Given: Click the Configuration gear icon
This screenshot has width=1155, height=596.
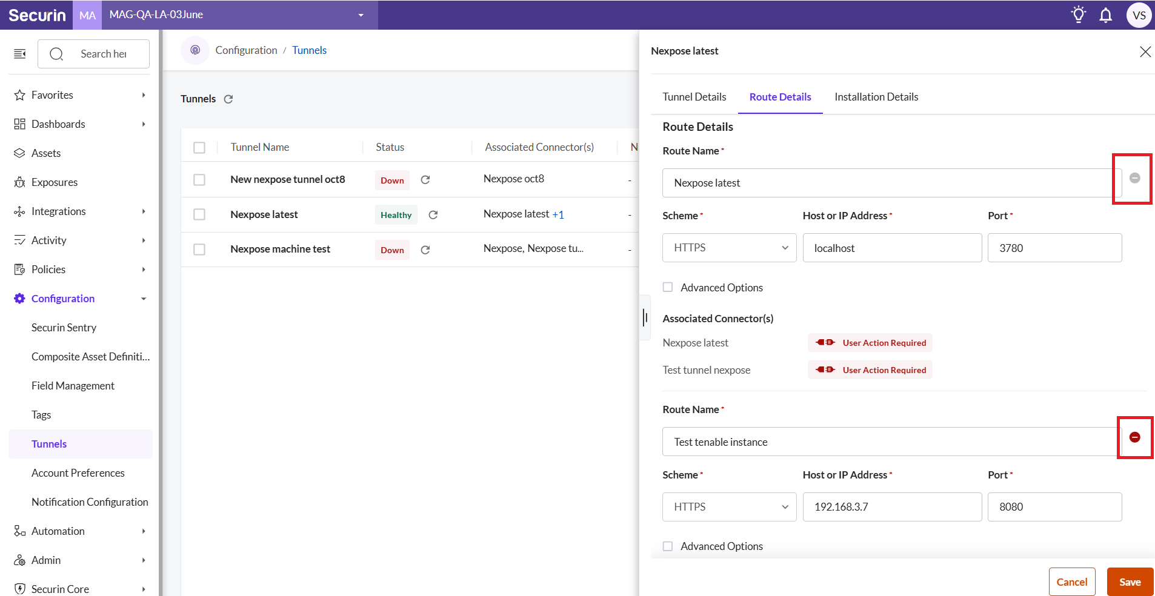Looking at the screenshot, I should 19,299.
